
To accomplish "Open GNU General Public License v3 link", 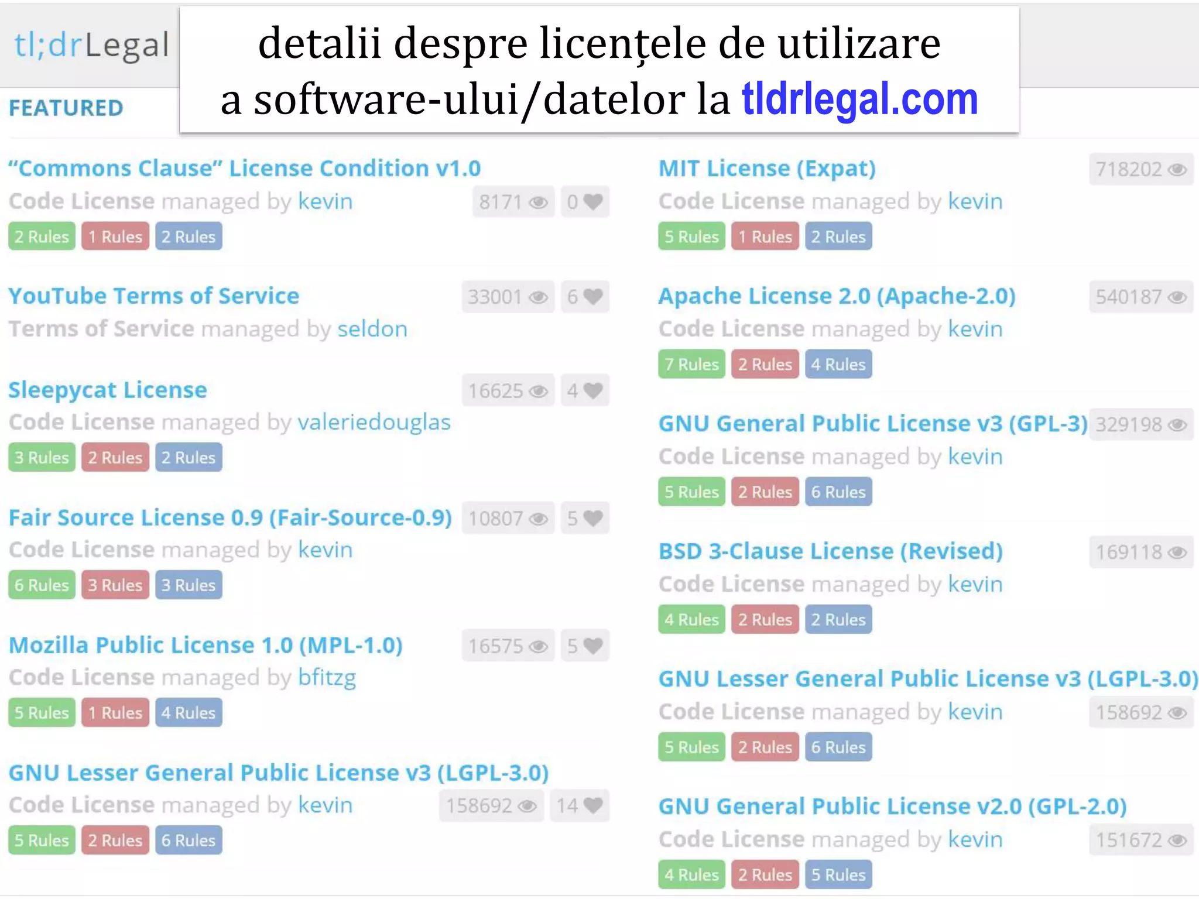I will [872, 424].
